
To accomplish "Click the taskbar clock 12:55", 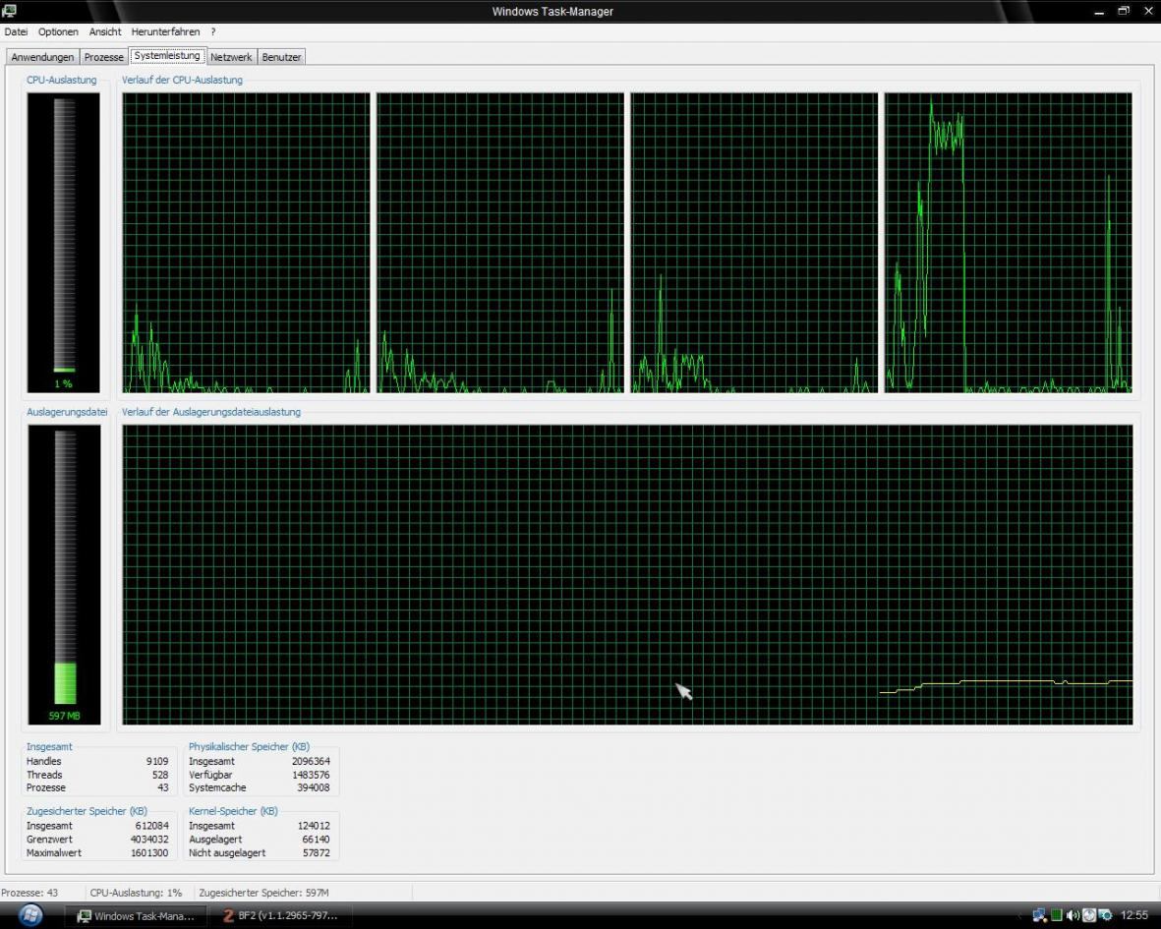I will click(1134, 915).
